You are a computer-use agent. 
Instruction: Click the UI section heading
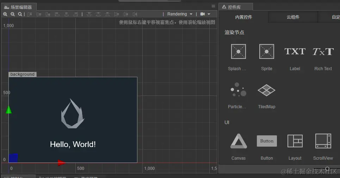[227, 123]
